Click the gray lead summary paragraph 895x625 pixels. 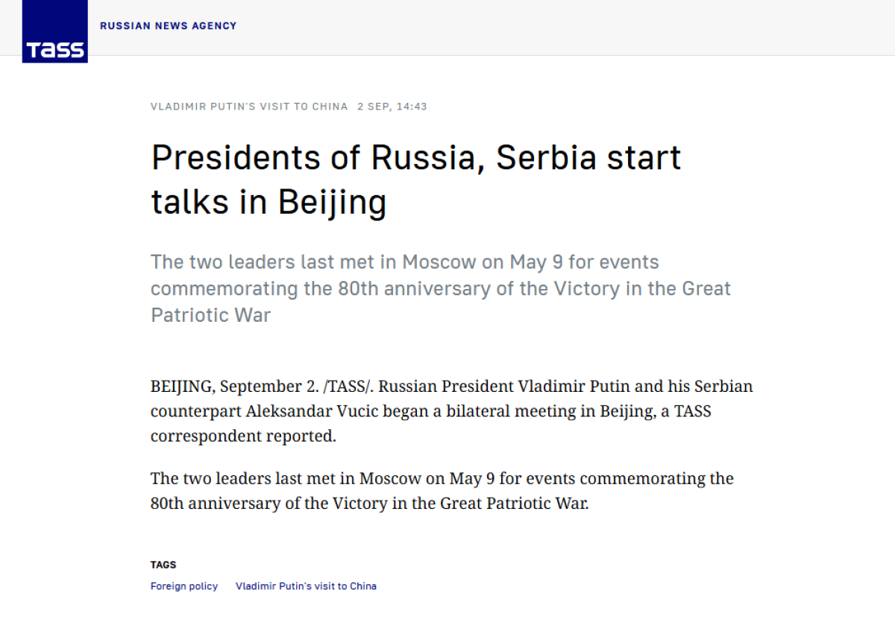pos(440,288)
